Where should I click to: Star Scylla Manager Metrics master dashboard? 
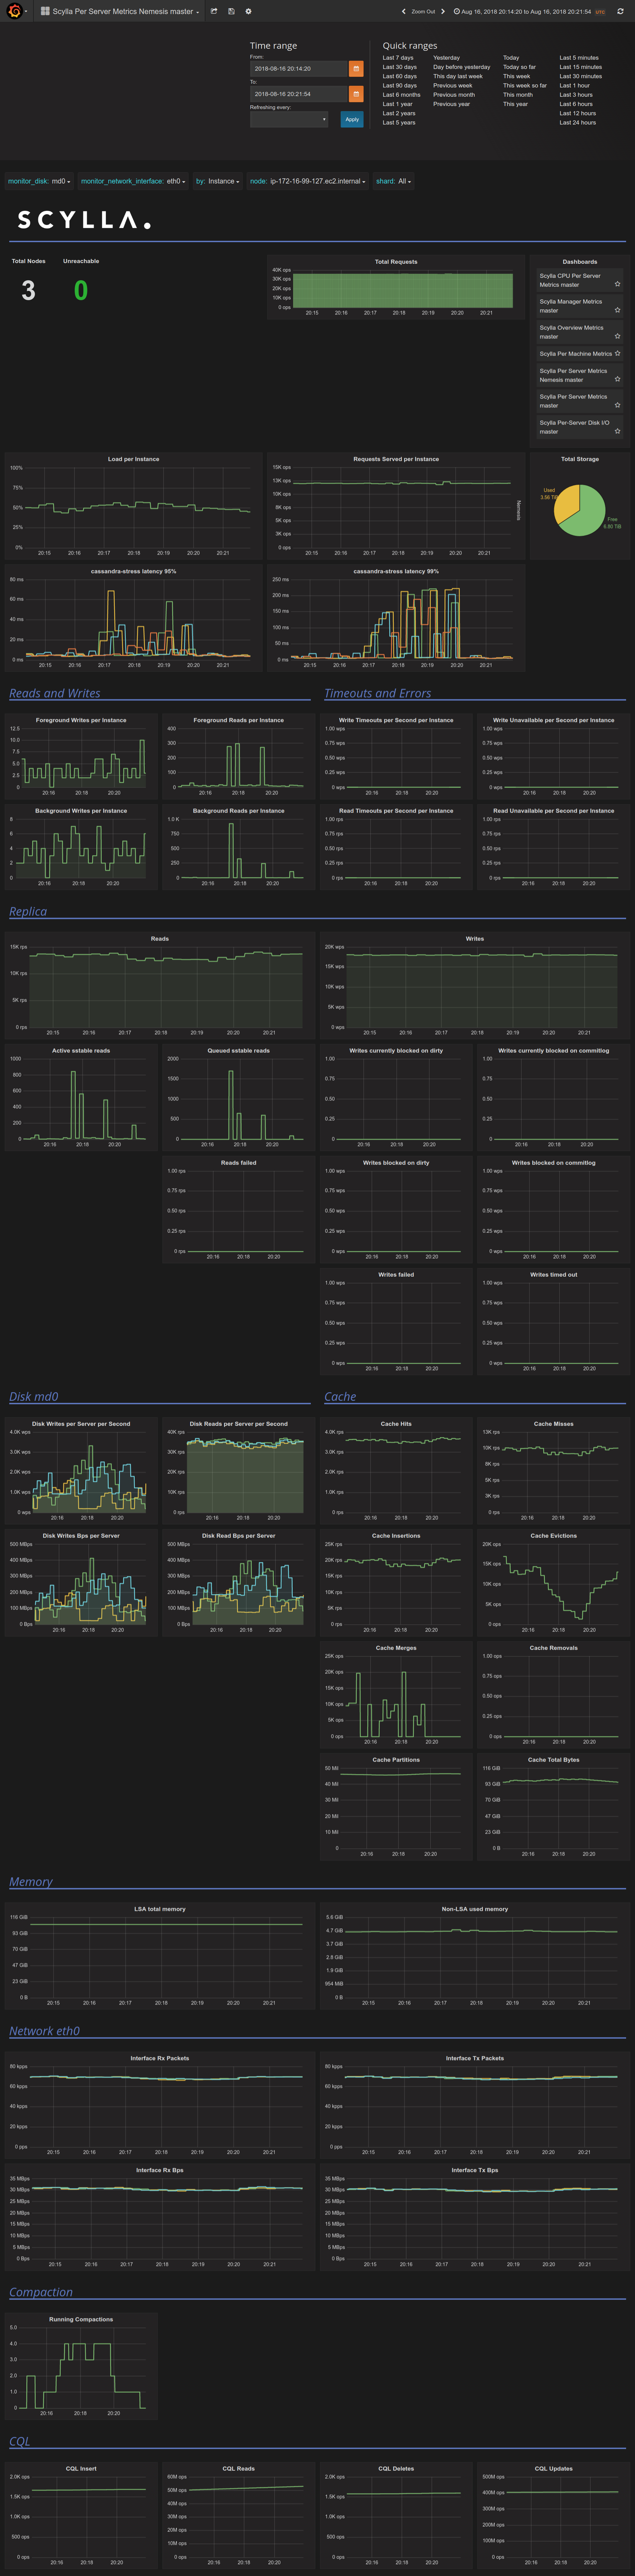click(617, 310)
